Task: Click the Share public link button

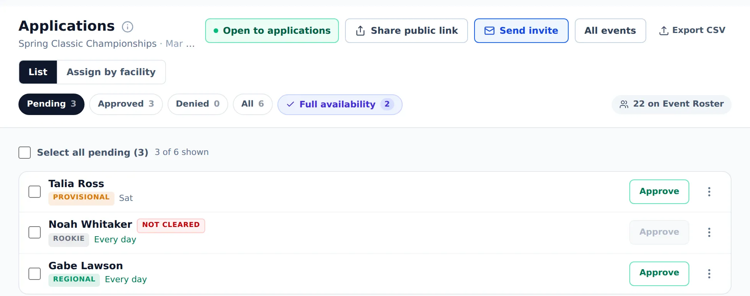Action: tap(406, 31)
